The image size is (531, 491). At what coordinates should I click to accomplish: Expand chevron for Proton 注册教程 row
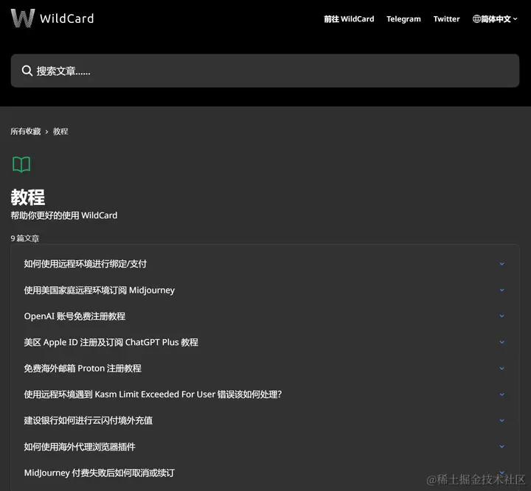pos(502,369)
